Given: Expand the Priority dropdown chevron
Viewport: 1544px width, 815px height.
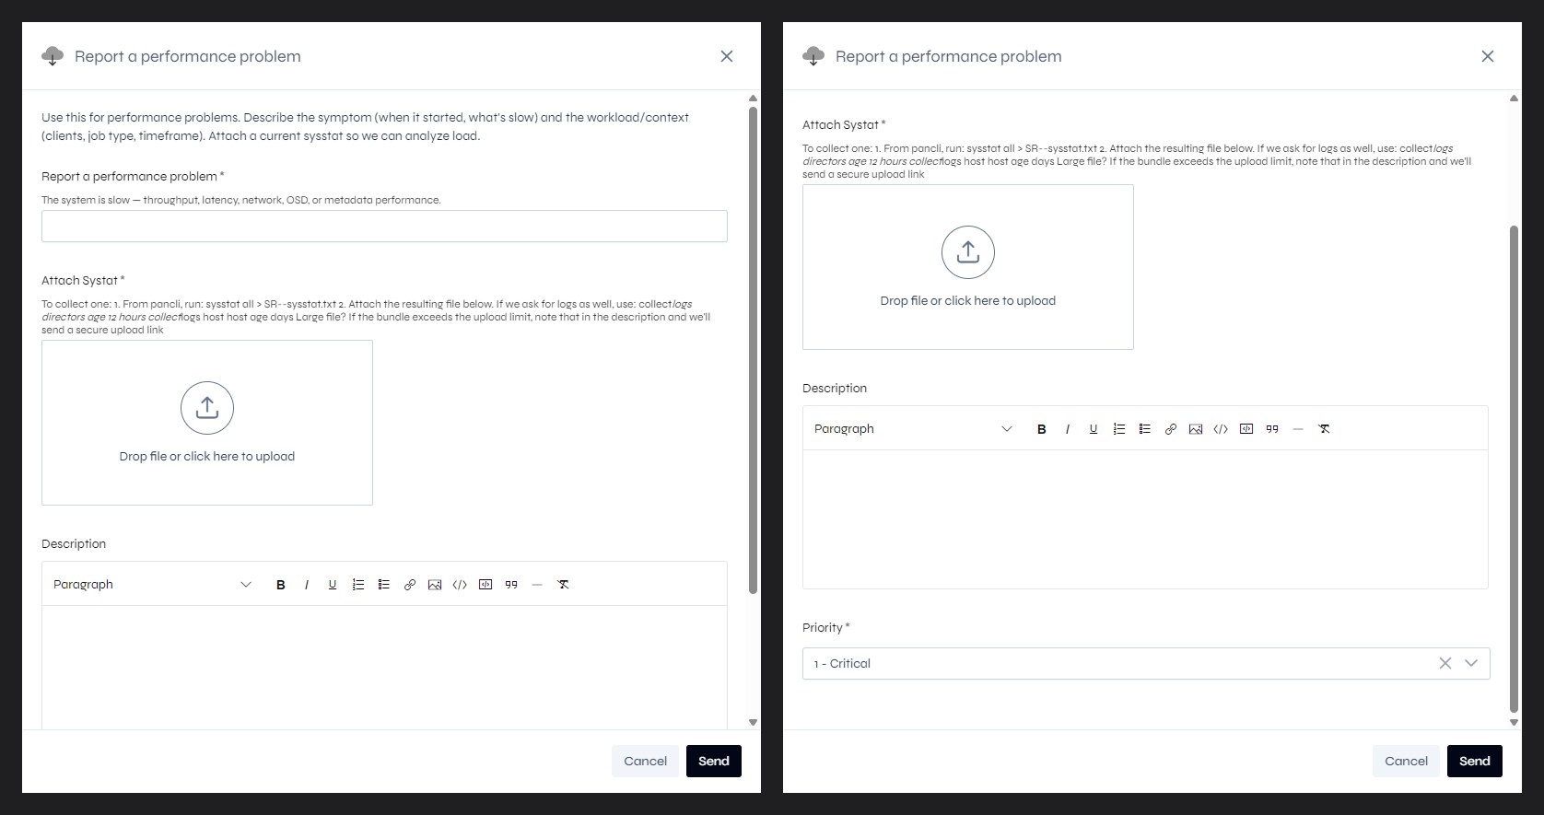Looking at the screenshot, I should [1471, 663].
